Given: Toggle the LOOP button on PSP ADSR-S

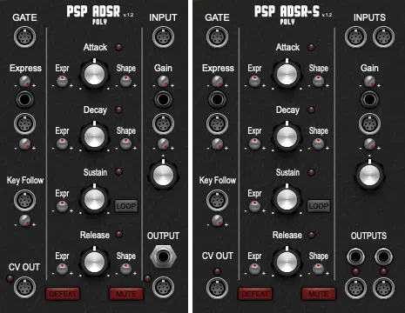Looking at the screenshot, I should [319, 206].
